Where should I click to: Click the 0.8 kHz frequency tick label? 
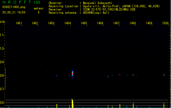coord(2,76)
